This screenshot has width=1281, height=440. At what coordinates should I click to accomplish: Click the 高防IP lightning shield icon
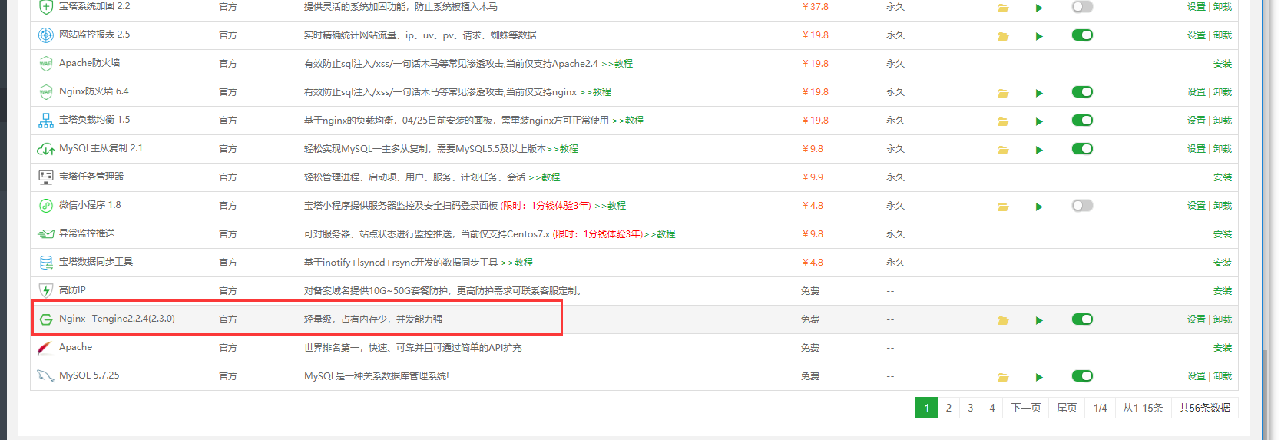click(46, 290)
